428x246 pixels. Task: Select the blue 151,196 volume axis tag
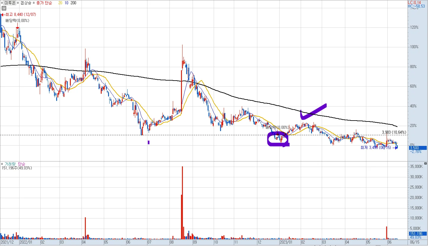417,234
